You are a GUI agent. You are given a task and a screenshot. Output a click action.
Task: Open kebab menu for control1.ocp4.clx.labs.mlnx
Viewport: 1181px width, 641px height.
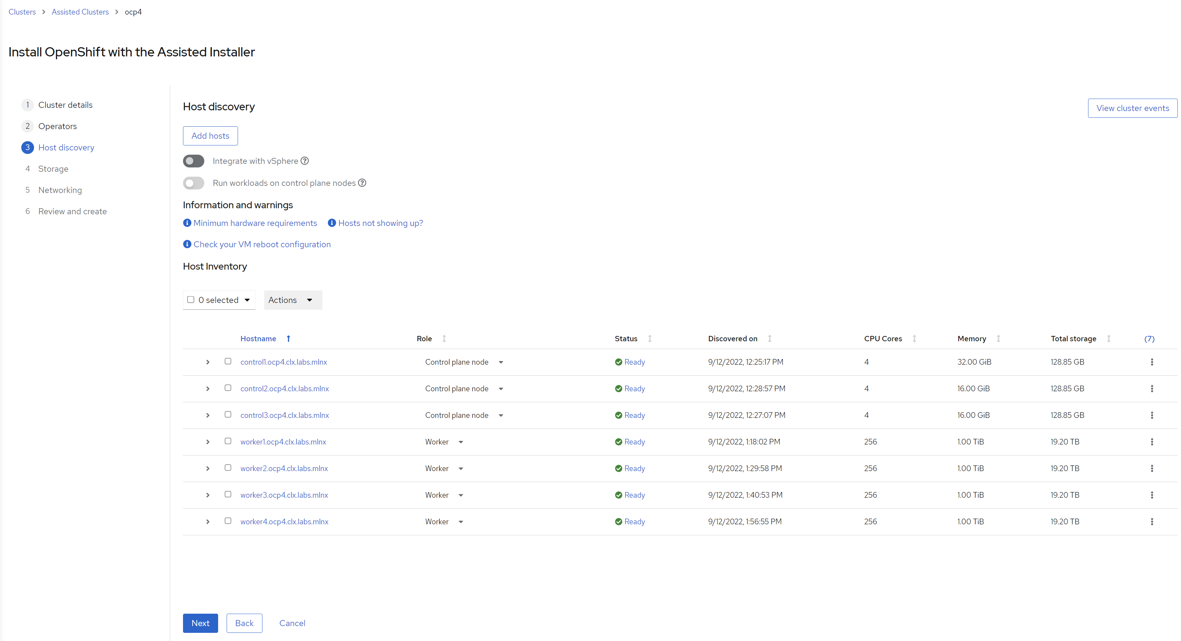(1152, 362)
